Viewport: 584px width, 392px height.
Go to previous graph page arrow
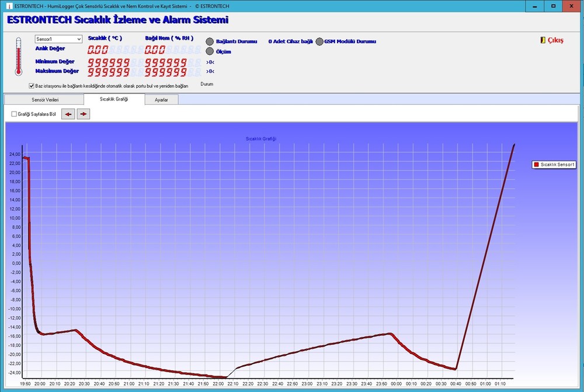[68, 114]
